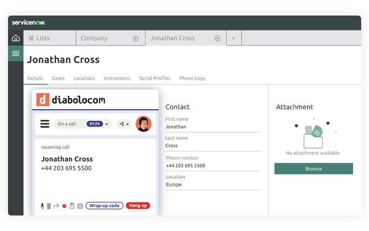Open the list menu icon in the sidebar
The height and width of the screenshot is (231, 369).
coord(16,53)
